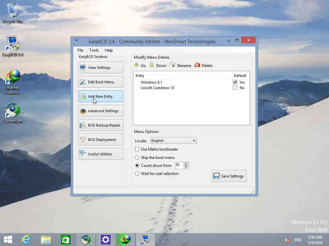Open network status tray icon
The height and width of the screenshot is (246, 329).
pyautogui.click(x=280, y=240)
